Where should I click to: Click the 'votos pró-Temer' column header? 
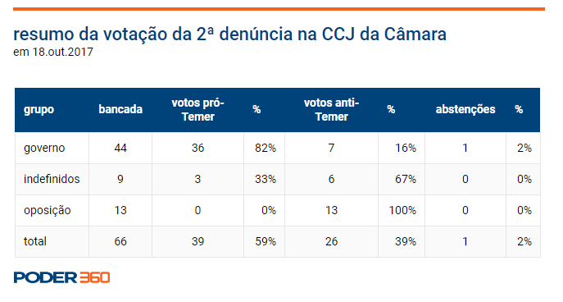[x=198, y=110]
